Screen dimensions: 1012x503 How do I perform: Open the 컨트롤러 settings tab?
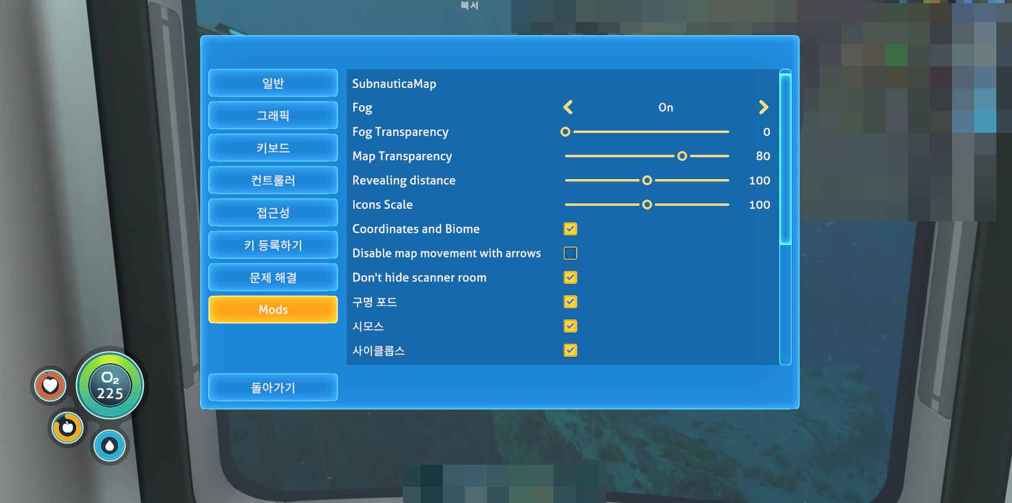tap(273, 180)
